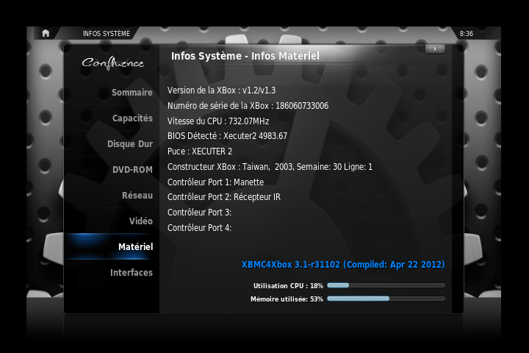Select Disque Dur in the sidebar
This screenshot has height=353, width=529.
tap(130, 144)
